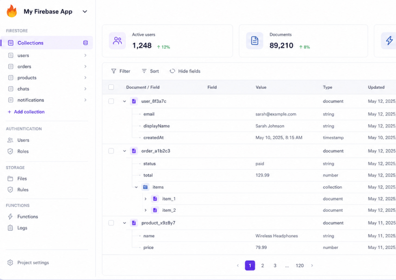Screen dimensions: 396x280
Task: Open the notifications collection
Action: [x=31, y=100]
